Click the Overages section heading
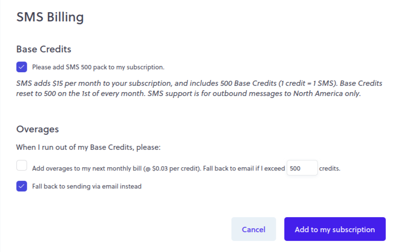 pos(37,129)
